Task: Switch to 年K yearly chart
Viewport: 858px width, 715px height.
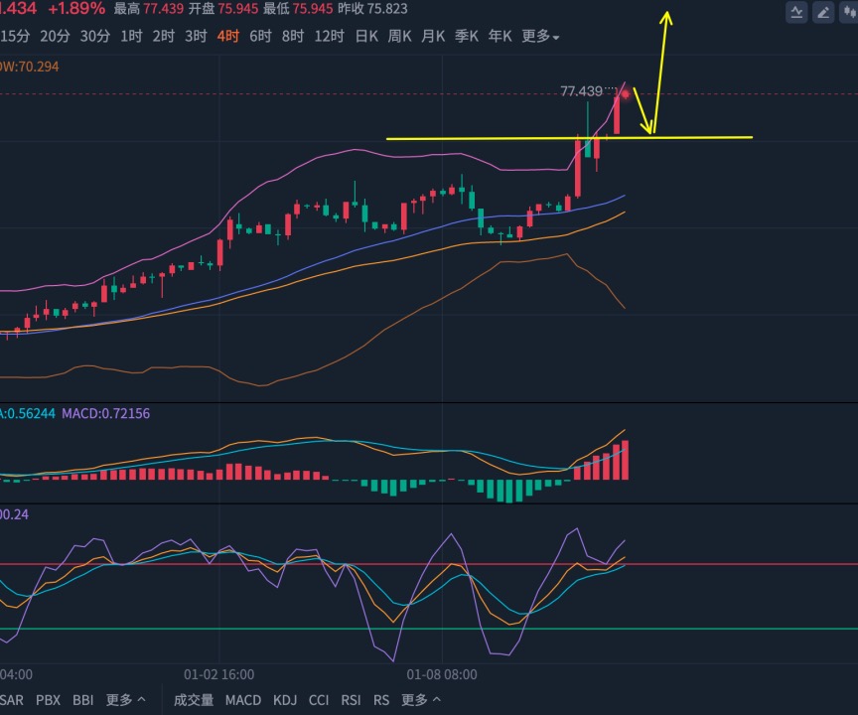Action: 500,36
